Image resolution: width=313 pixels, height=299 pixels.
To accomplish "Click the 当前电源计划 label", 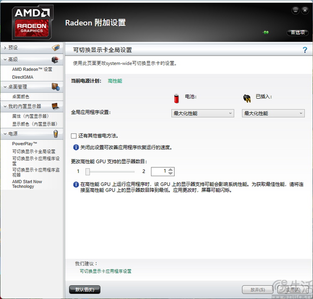I will coord(86,81).
